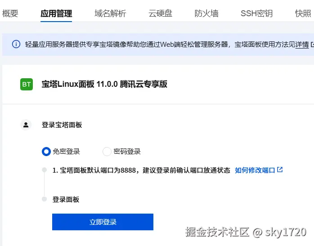This screenshot has width=314, height=246.
Task: Click the user avatar icon beside 登录宝塔面板
Action: point(26,125)
